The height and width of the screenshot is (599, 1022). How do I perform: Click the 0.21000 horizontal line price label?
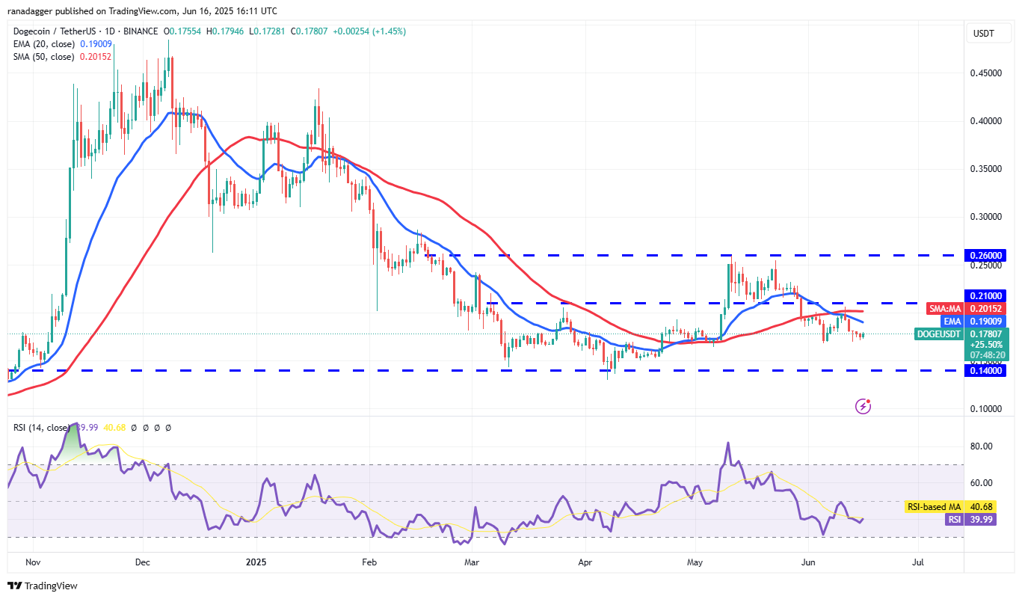pos(987,295)
